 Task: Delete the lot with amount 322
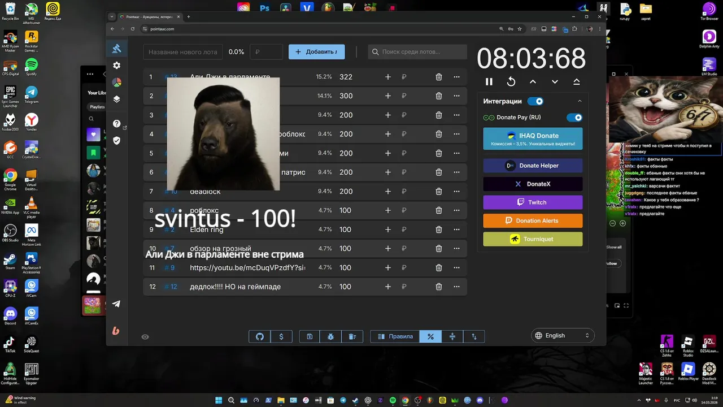(439, 77)
